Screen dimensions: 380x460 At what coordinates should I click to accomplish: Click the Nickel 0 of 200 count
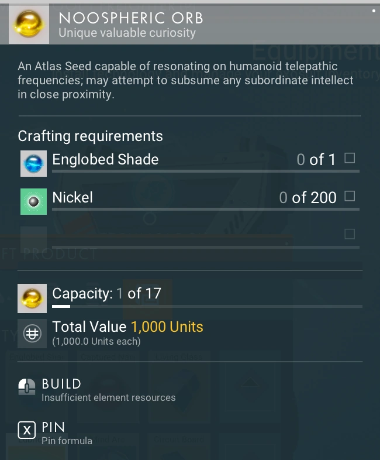pyautogui.click(x=308, y=198)
